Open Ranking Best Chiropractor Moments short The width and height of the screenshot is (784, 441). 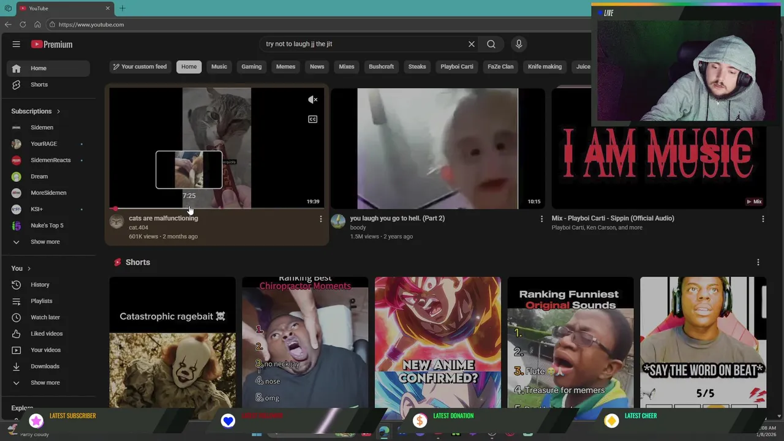[x=305, y=342]
